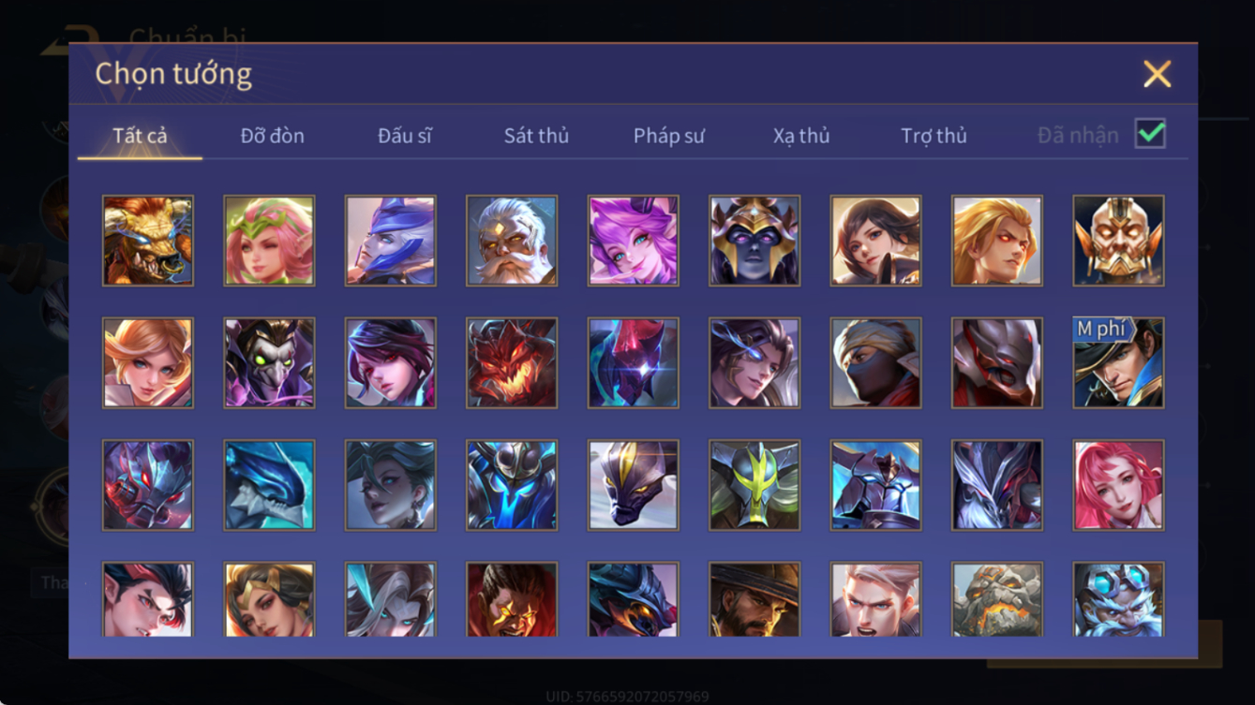Select the golden horned bull hero portrait
1255x705 pixels.
(148, 241)
